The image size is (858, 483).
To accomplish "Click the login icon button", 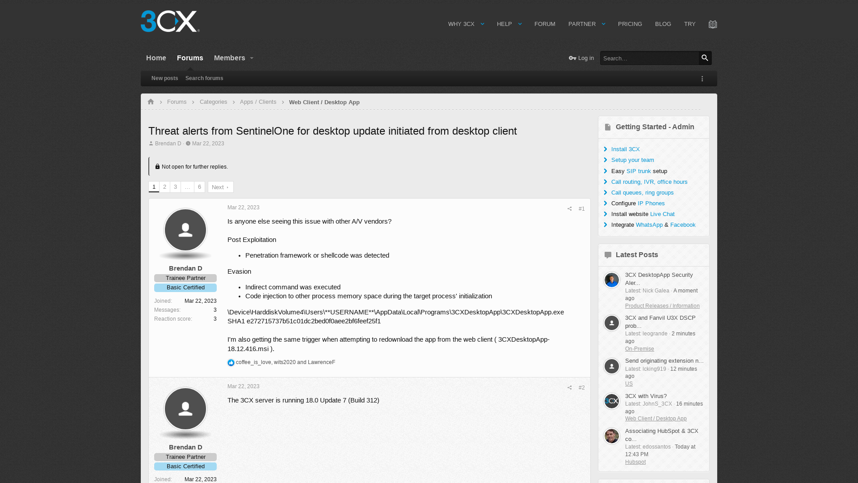I will pos(573,58).
